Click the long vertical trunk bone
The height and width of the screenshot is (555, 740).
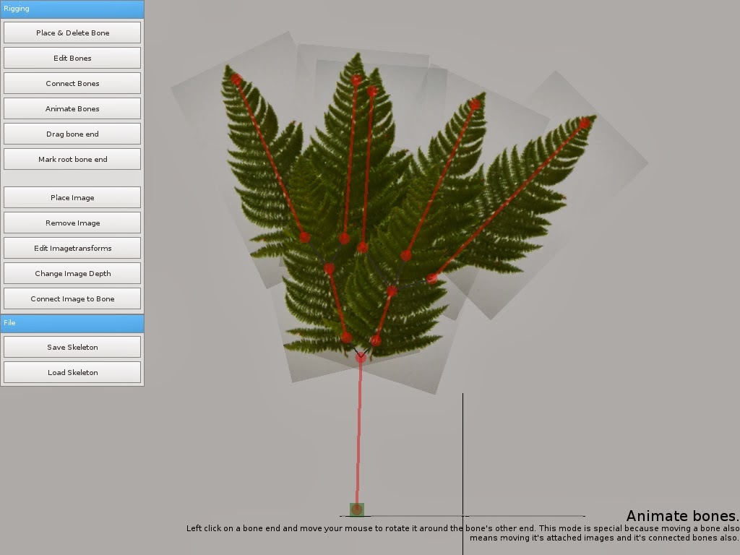(x=358, y=434)
